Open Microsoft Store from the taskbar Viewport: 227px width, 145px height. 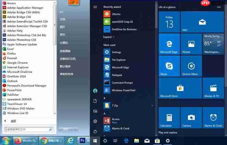tap(157, 141)
